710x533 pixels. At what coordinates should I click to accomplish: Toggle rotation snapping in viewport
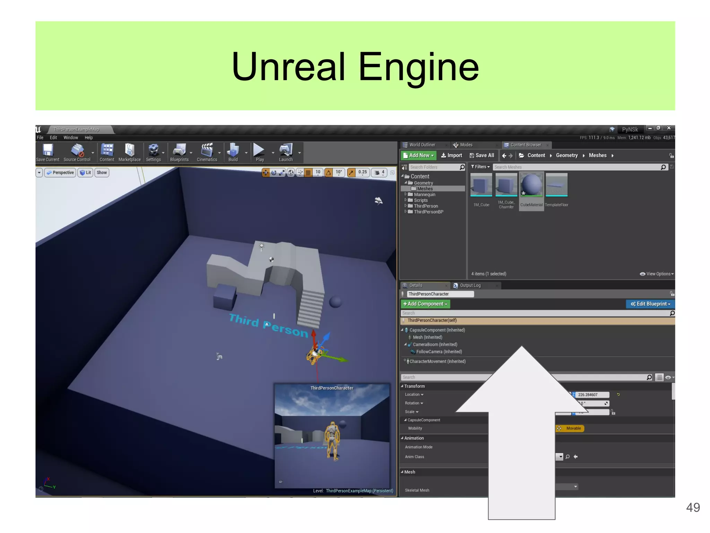click(328, 172)
